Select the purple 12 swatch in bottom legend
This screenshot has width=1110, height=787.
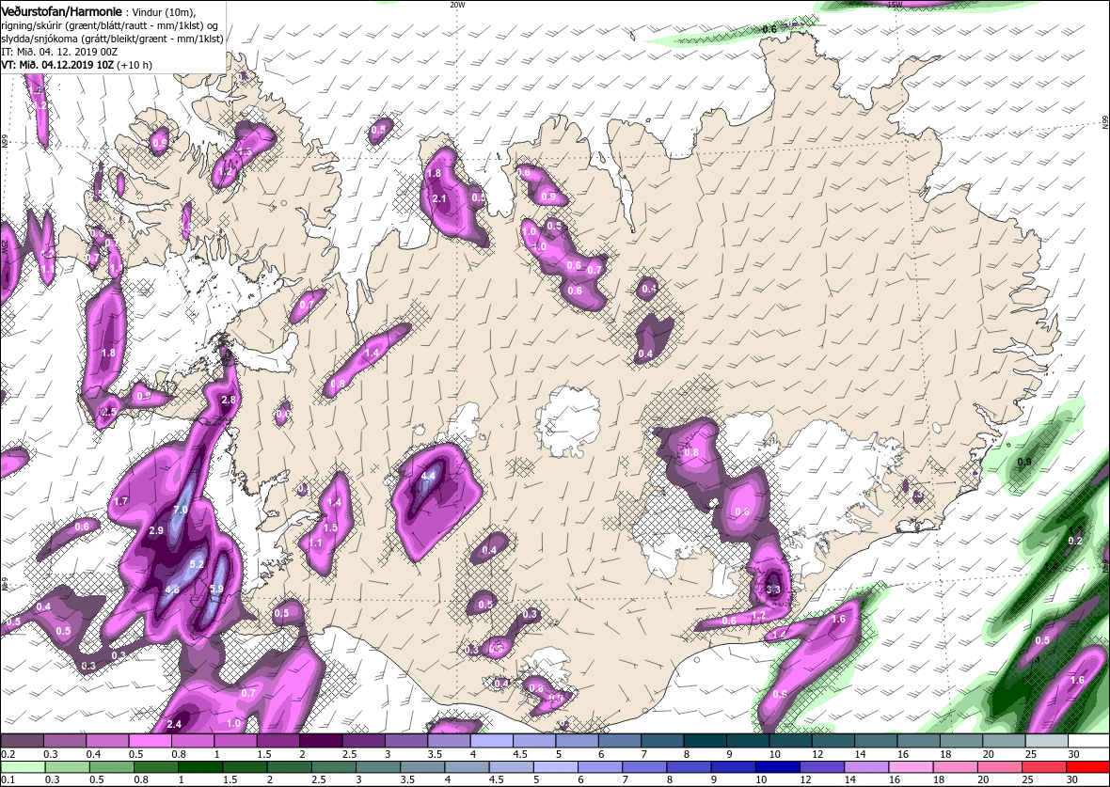pos(821,767)
